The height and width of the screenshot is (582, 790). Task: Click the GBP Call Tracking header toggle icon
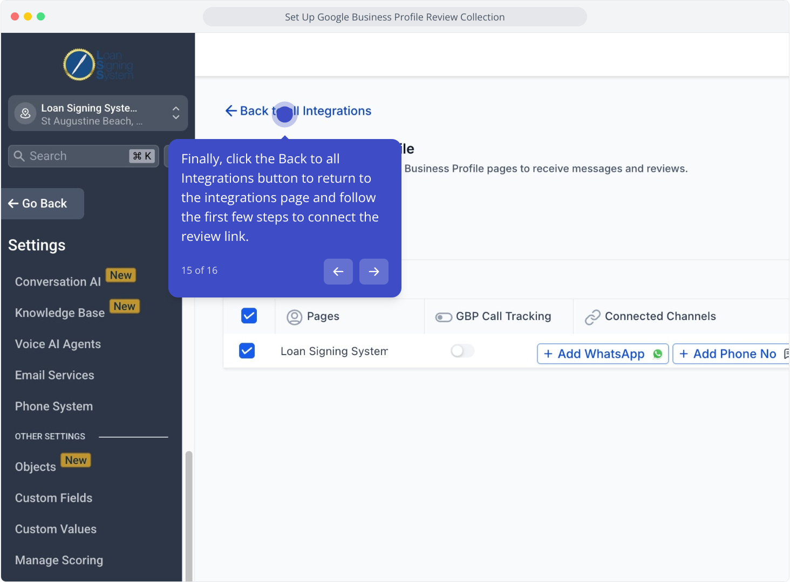pyautogui.click(x=444, y=317)
